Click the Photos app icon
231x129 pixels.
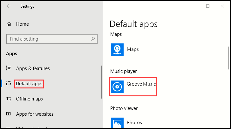pyautogui.click(x=117, y=123)
